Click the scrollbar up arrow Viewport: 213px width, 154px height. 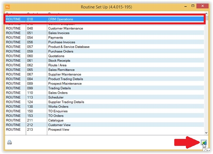206,14
